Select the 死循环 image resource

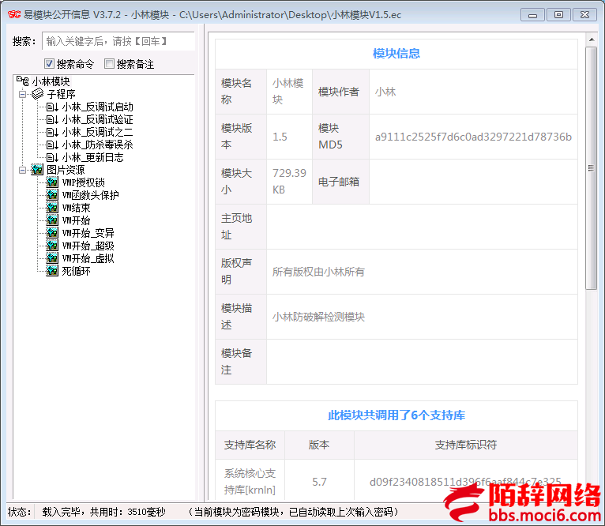[76, 272]
